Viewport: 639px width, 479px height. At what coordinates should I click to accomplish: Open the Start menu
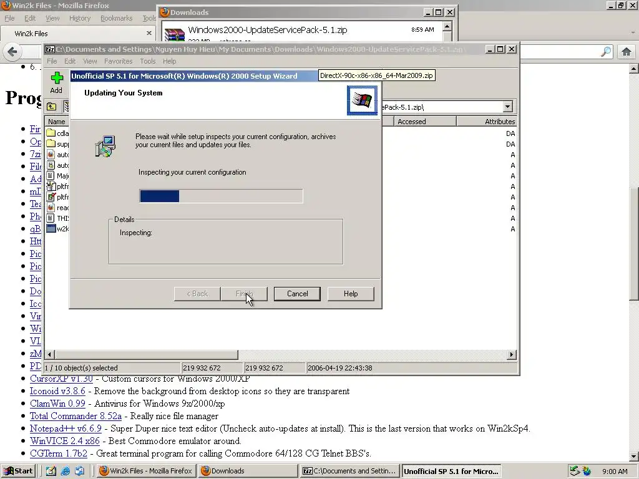pyautogui.click(x=18, y=471)
